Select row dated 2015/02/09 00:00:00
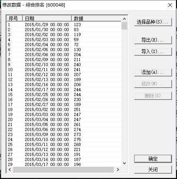This screenshot has width=177, height=179. coord(64,60)
